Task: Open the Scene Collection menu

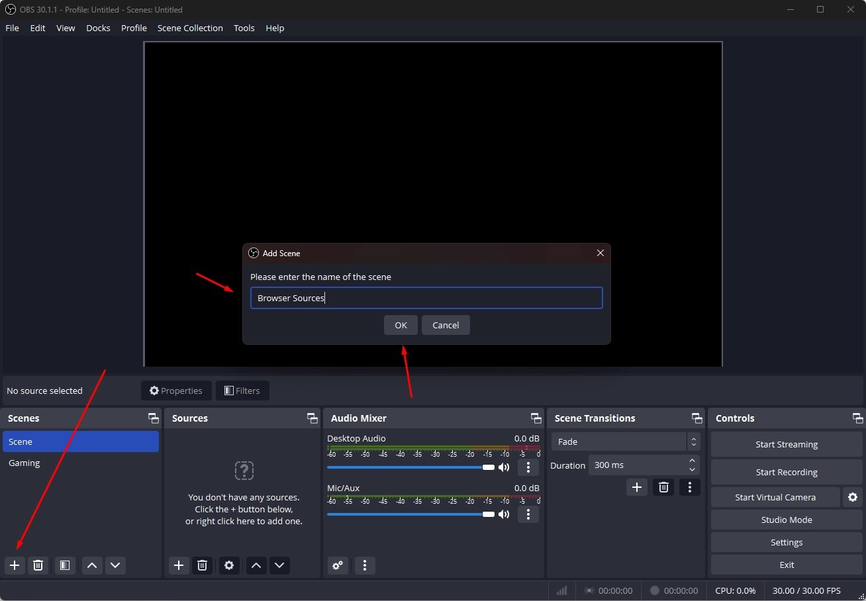Action: 190,28
